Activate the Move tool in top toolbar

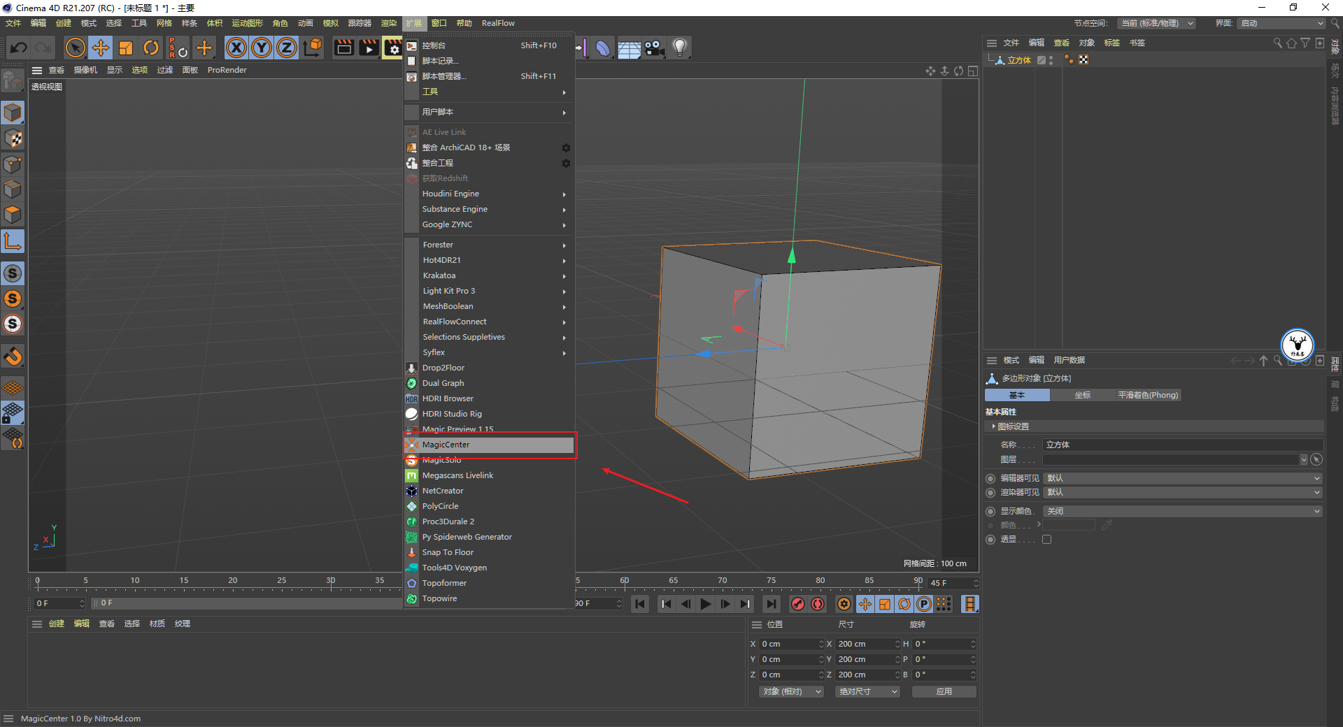click(x=101, y=48)
